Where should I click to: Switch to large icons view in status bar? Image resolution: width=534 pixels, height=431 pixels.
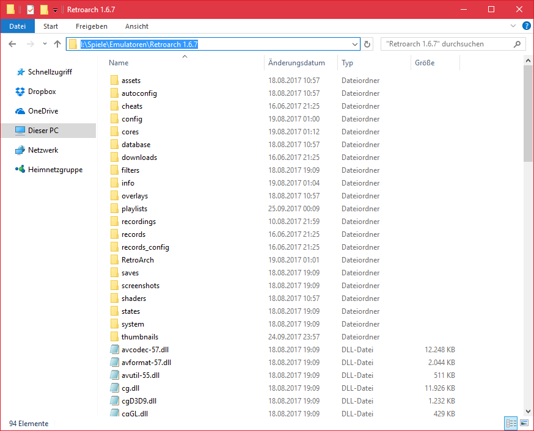tap(524, 424)
